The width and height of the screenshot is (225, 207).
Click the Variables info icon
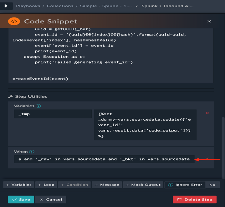(x=38, y=106)
